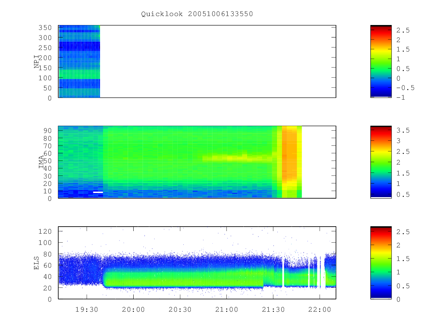Click the 20:00 time tick label
Image resolution: width=448 pixels, height=336 pixels.
pyautogui.click(x=133, y=310)
